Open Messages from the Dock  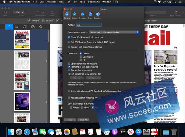pyautogui.click(x=51, y=132)
